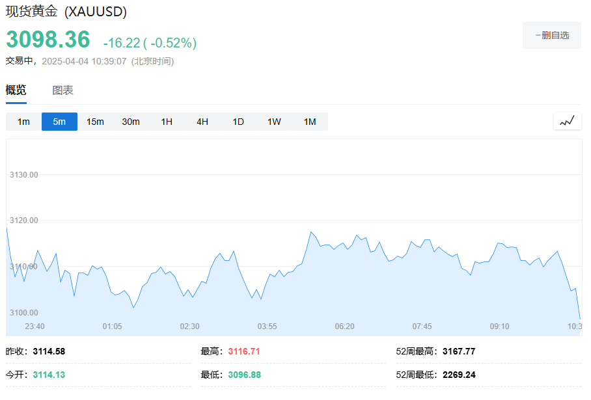
Task: Click the 最高 value 3116.71
Action: pos(244,351)
